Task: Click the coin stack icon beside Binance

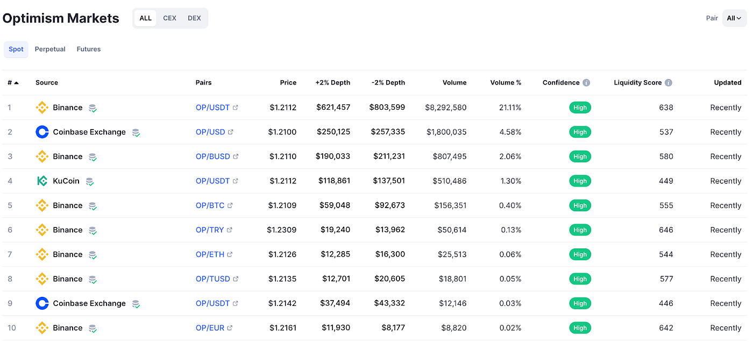Action: coord(93,108)
